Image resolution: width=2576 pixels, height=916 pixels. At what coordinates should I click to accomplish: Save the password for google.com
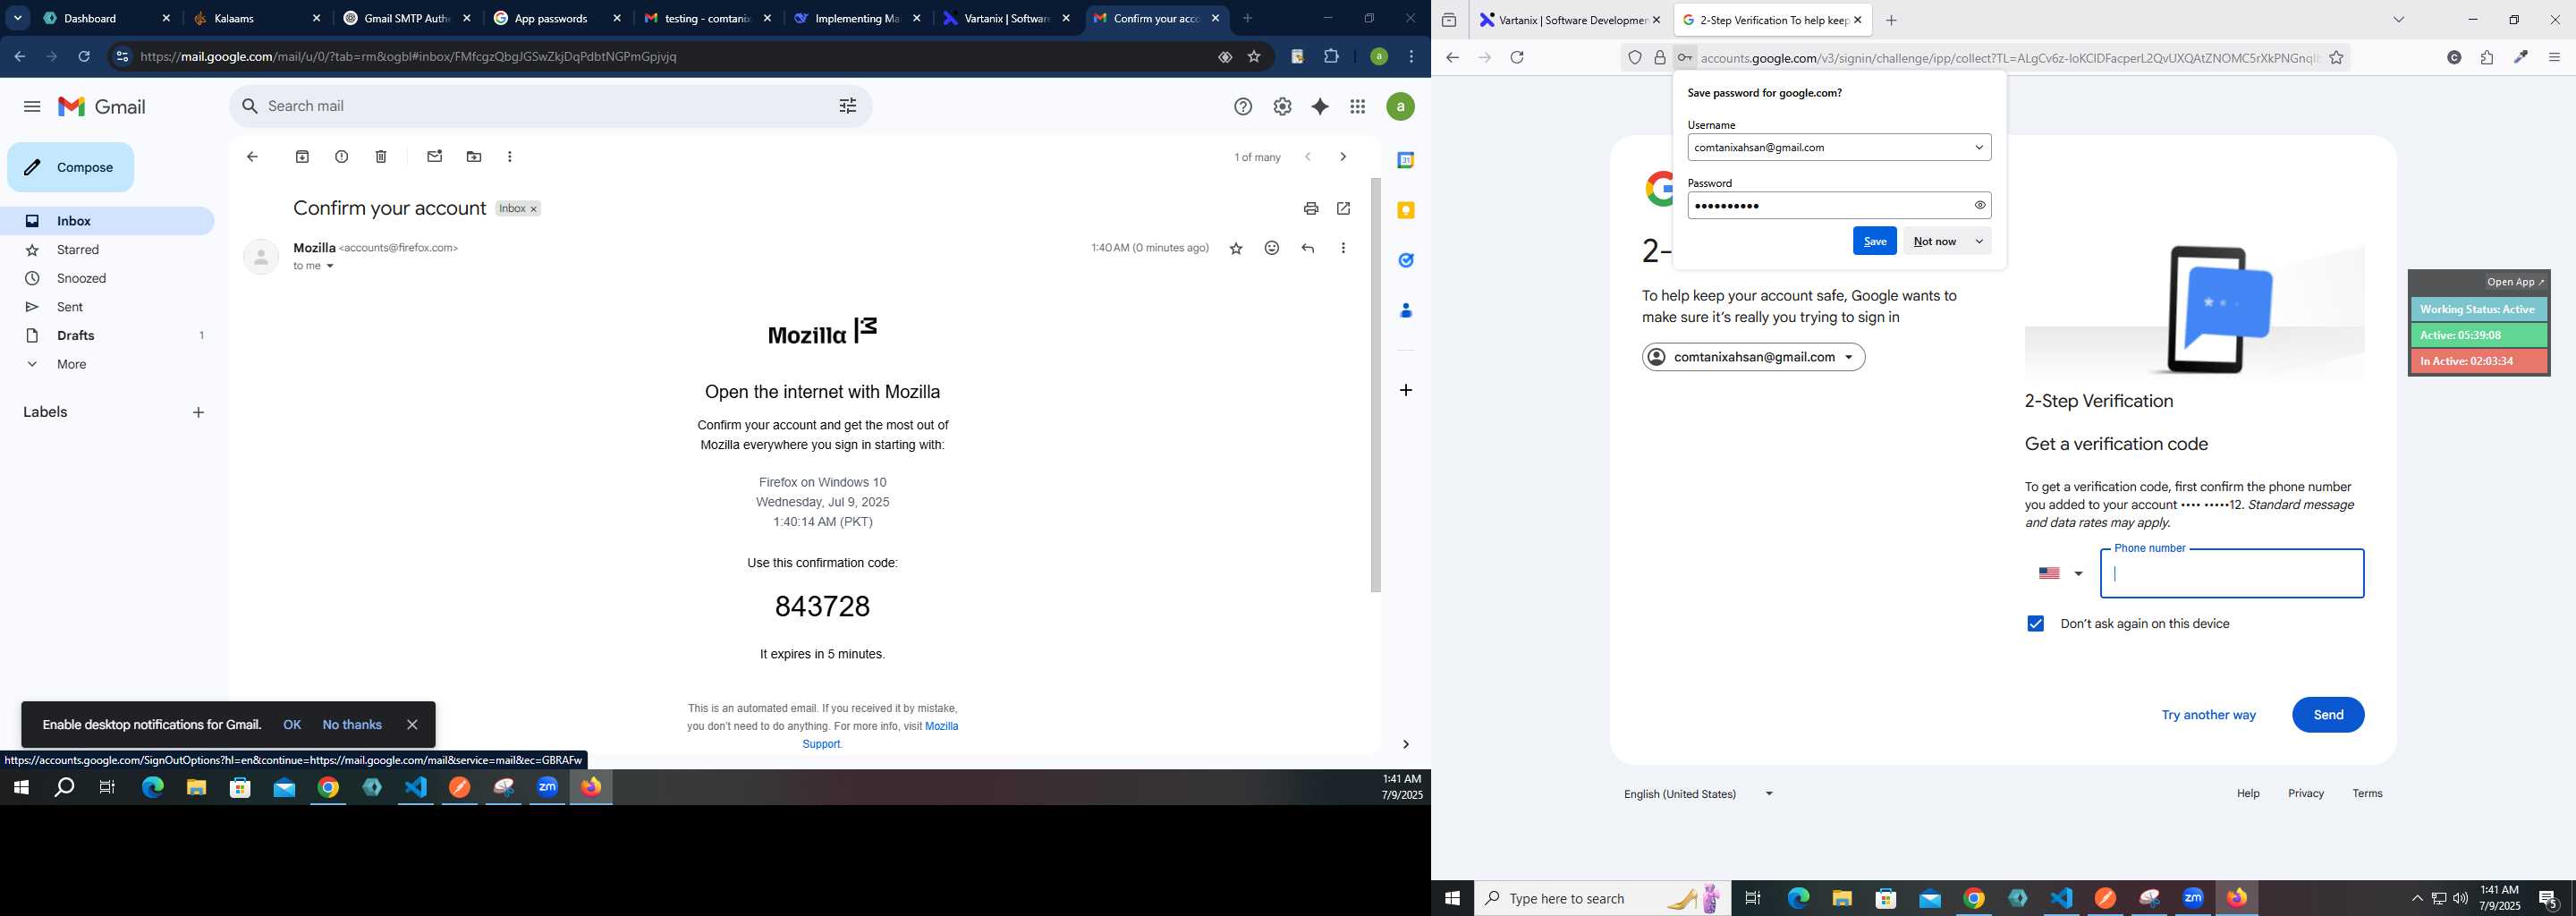coord(1874,241)
